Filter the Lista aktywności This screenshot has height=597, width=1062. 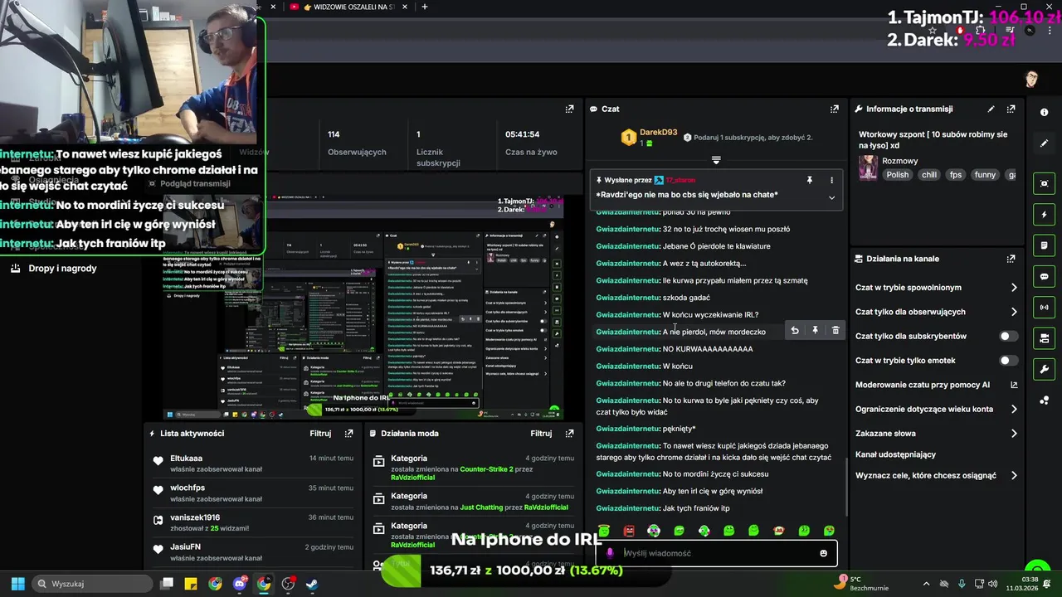tap(320, 433)
